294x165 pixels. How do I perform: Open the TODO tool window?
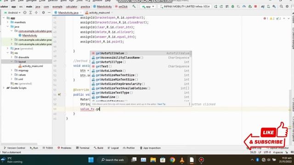point(48,148)
